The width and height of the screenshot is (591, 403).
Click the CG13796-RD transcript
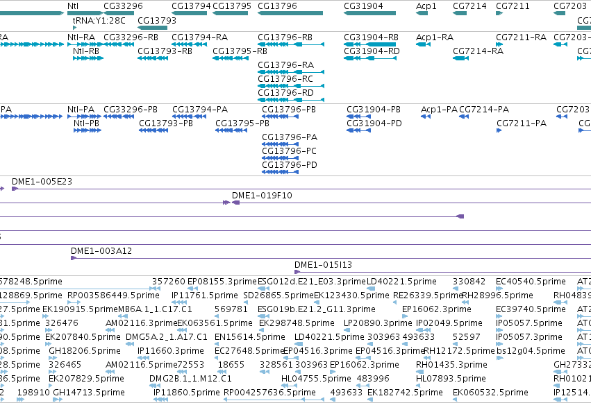click(291, 100)
